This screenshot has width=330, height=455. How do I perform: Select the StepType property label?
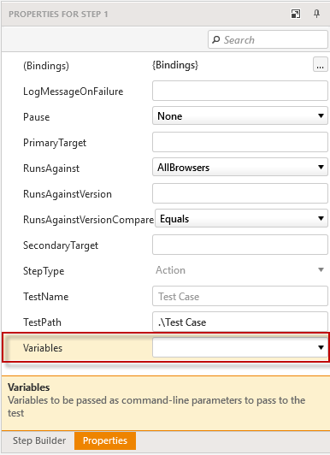click(x=44, y=271)
